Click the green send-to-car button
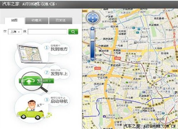The image size is (178, 129). tap(36, 81)
